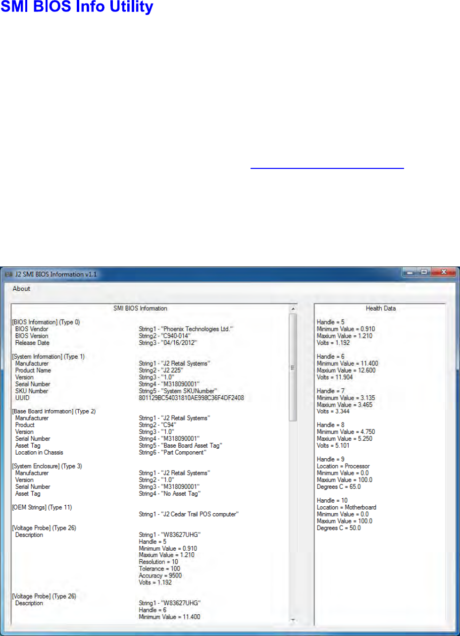The width and height of the screenshot is (460, 636).
Task: Click the 'SMI BIOS Information' panel header
Action: tap(141, 308)
